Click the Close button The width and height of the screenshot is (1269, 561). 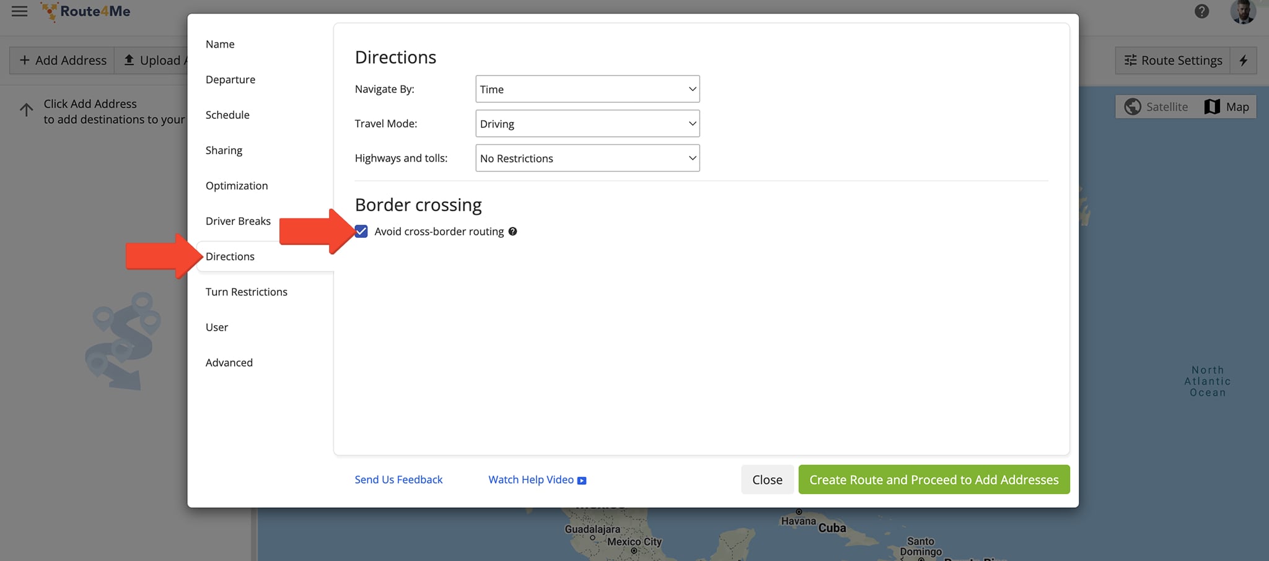pyautogui.click(x=766, y=480)
